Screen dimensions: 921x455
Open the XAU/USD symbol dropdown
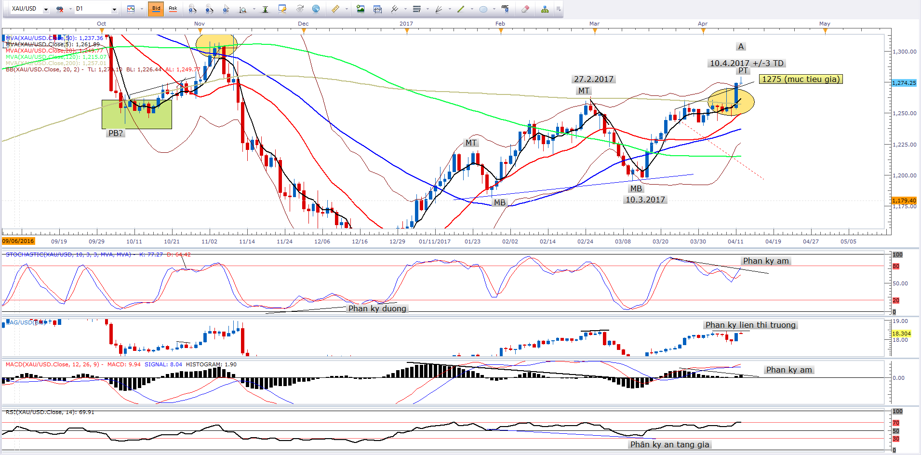(x=46, y=9)
